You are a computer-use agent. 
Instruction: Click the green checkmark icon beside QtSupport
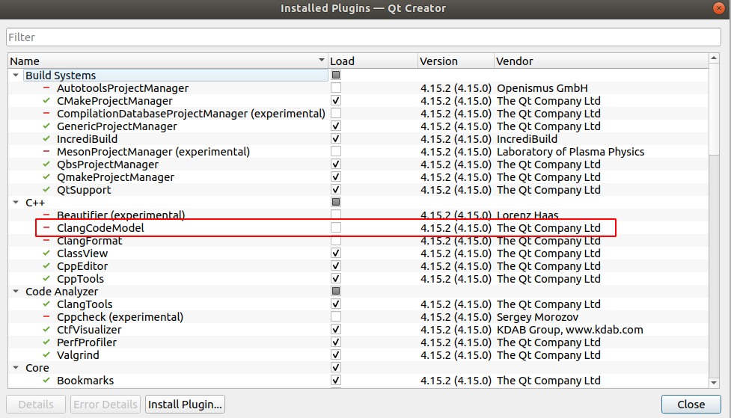46,189
